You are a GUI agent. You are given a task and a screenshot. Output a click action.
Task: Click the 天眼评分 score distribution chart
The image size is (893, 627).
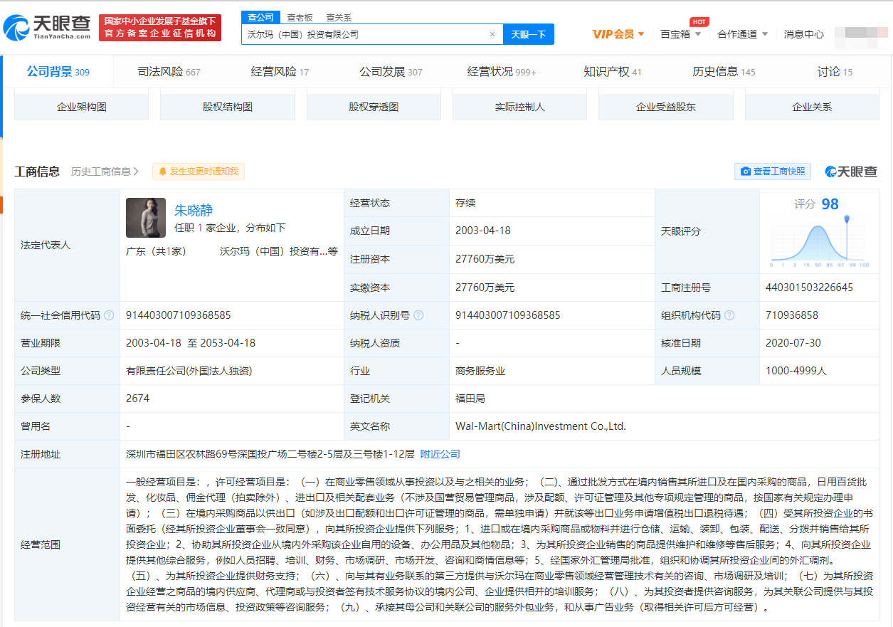pos(820,242)
